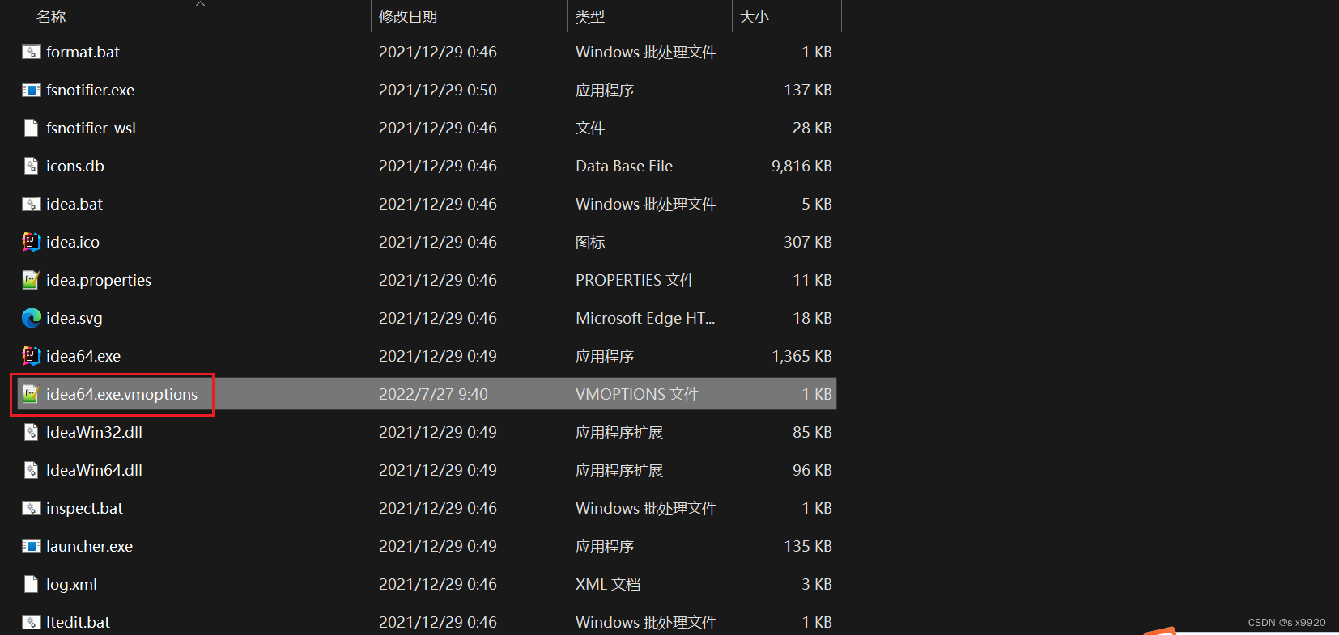Viewport: 1339px width, 635px height.
Task: Sort by the 大小 column header
Action: [755, 17]
